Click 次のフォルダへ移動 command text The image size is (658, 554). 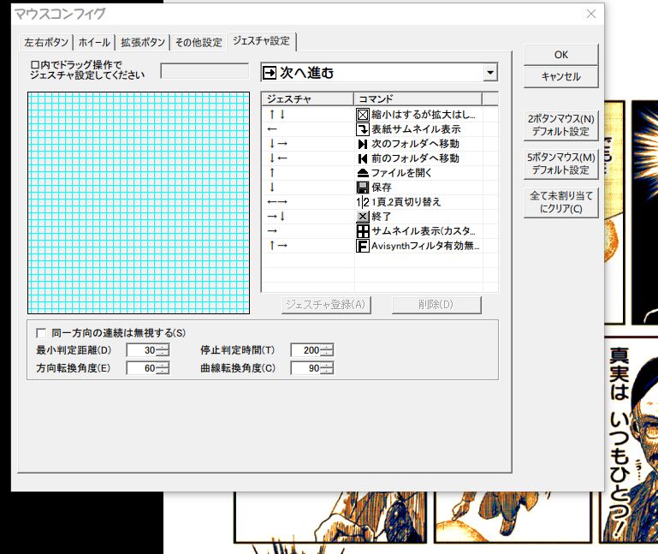coord(415,144)
